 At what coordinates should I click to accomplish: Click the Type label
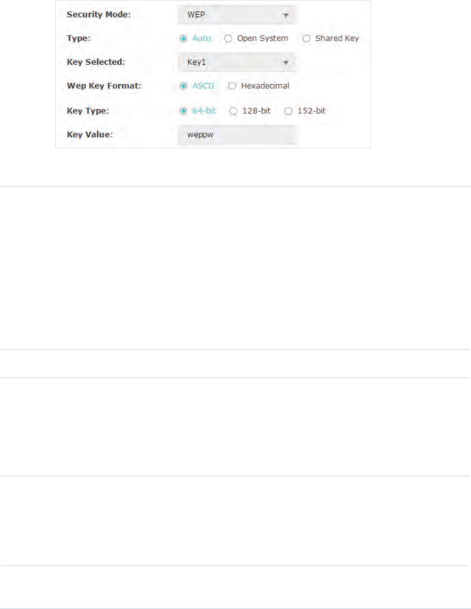point(78,39)
